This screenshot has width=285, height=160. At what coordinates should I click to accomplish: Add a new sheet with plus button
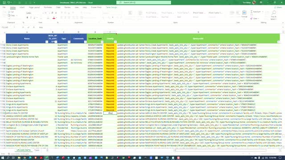47,150
